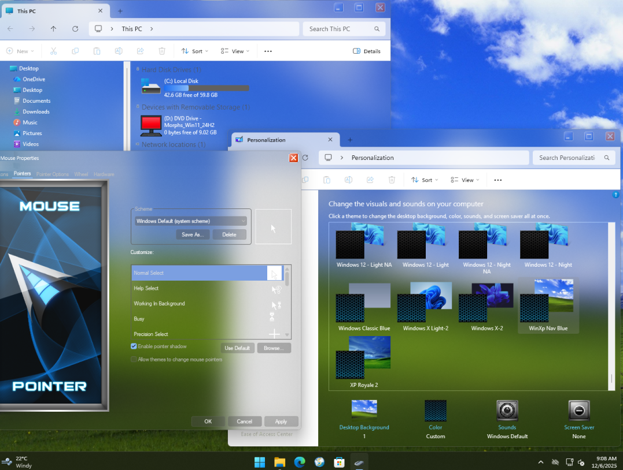Open the Color custom swatch setting
The height and width of the screenshot is (470, 623).
[x=435, y=411]
